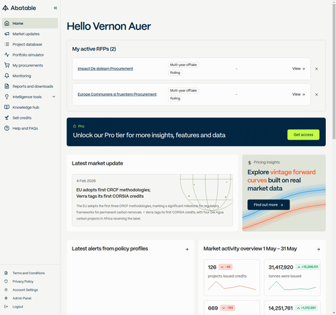Open Terms and Conditions link
336x315 pixels.
click(28, 273)
